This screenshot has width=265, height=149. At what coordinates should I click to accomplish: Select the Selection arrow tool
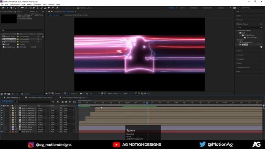(7, 8)
